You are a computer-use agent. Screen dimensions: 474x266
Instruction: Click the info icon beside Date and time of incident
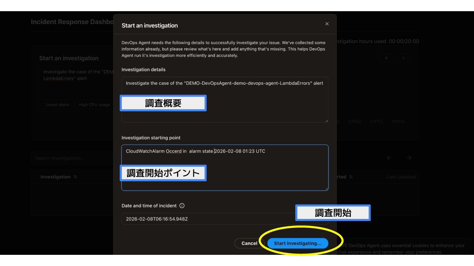tap(182, 206)
